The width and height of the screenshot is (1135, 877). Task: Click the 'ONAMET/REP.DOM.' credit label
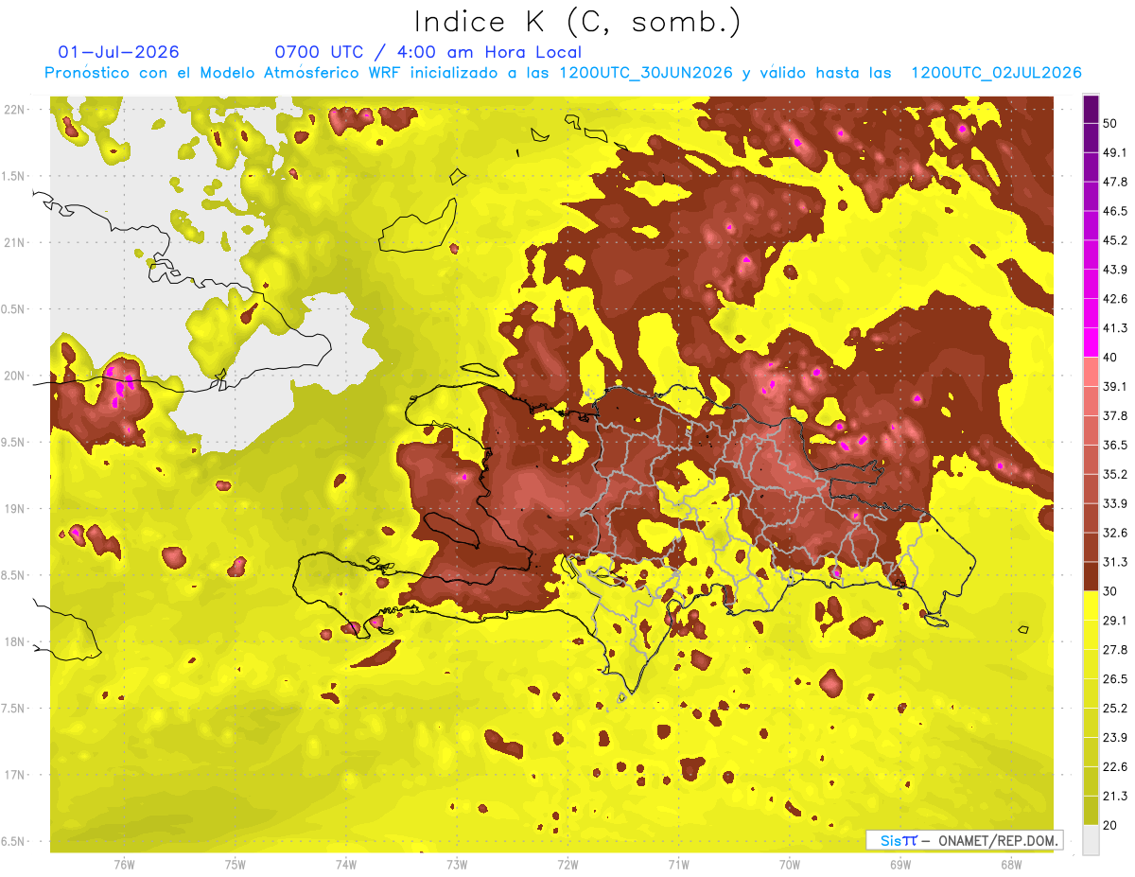pyautogui.click(x=998, y=840)
